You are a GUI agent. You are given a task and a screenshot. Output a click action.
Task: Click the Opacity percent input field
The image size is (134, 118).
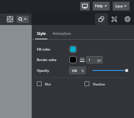(77, 71)
